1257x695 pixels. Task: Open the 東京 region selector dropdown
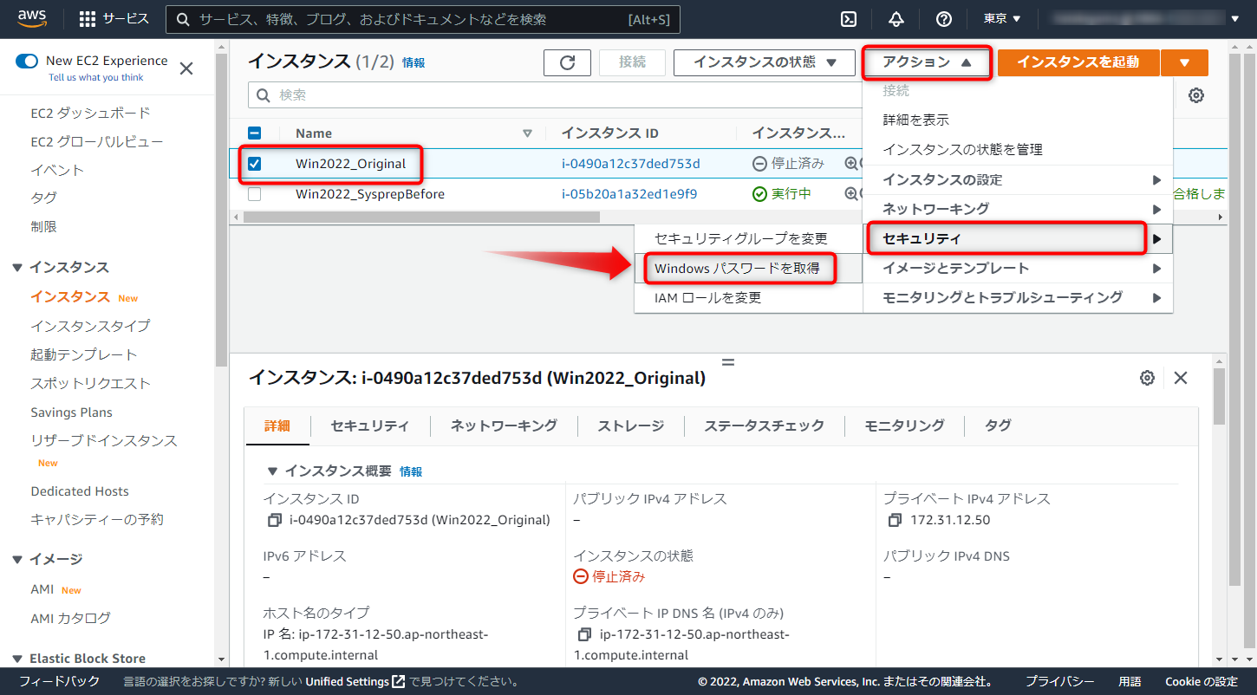[x=1001, y=18]
